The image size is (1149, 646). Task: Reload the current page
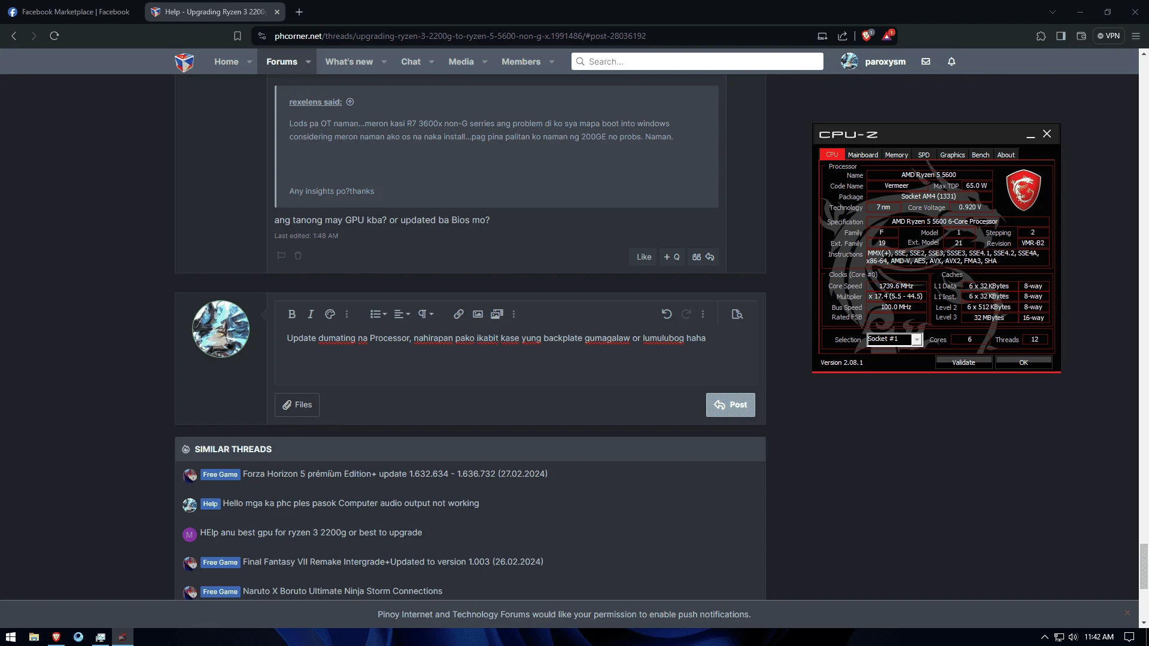click(54, 36)
